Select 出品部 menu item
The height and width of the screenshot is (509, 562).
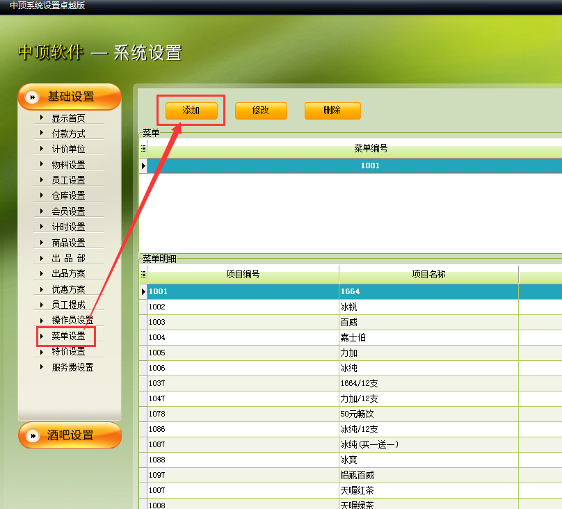(68, 258)
